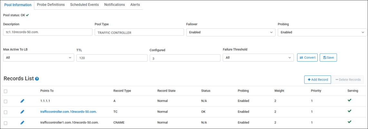Open the Scheduled Events tab
Screen dimensions: 368x129
pyautogui.click(x=84, y=5)
